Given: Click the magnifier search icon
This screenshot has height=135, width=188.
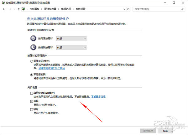Looking at the screenshot, I should coord(182,9).
